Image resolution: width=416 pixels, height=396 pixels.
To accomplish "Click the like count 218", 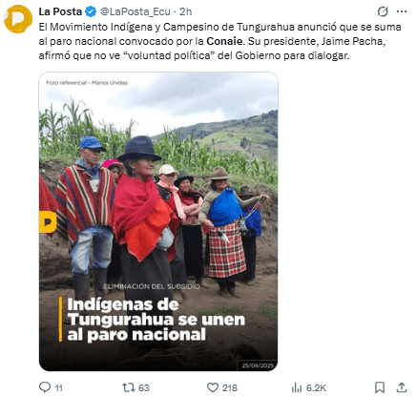I will (x=230, y=387).
